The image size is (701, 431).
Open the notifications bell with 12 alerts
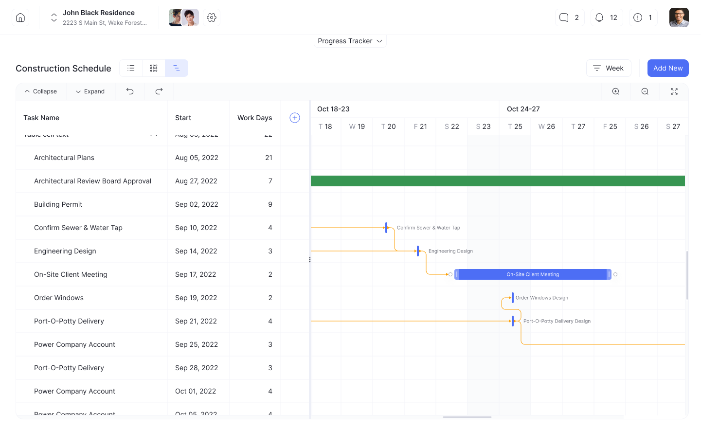tap(607, 17)
